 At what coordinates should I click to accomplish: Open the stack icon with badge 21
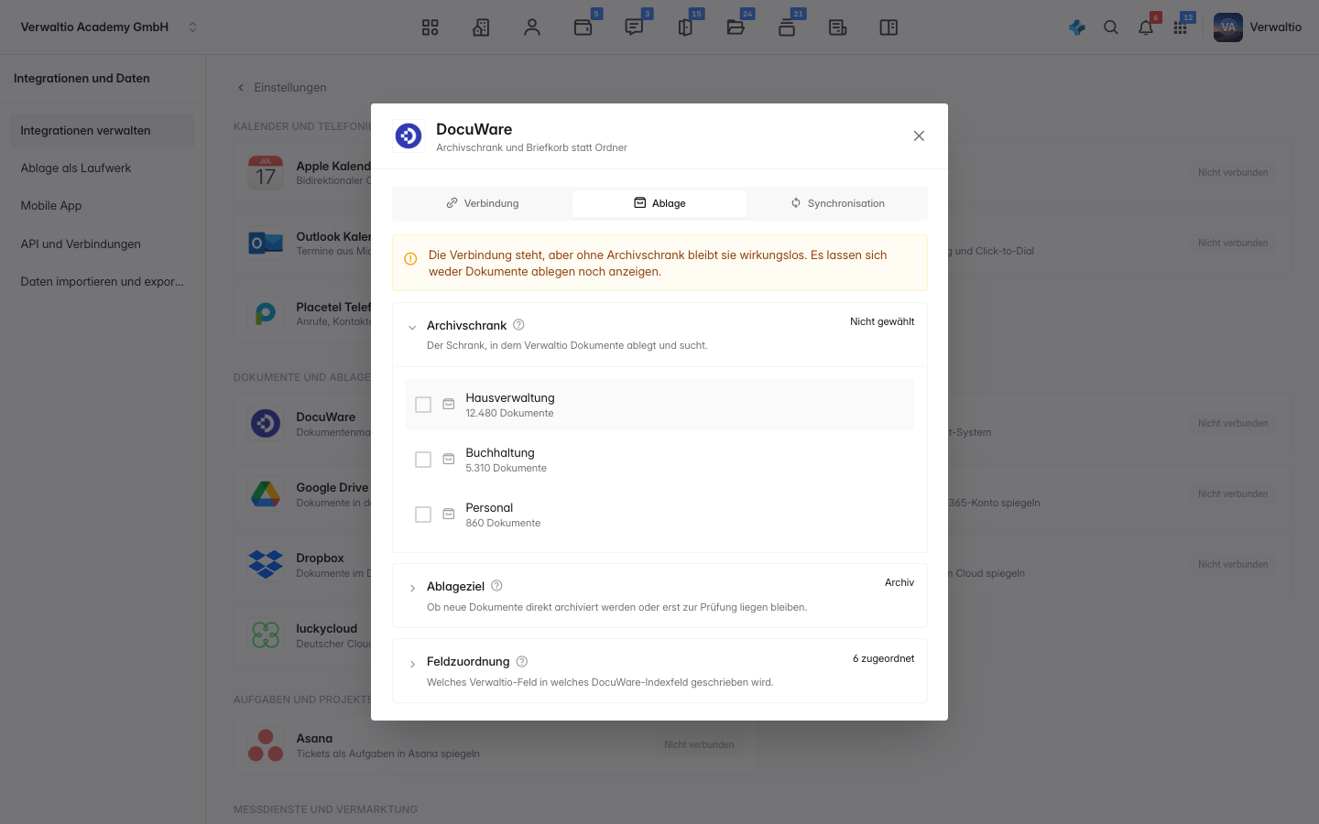pyautogui.click(x=787, y=27)
